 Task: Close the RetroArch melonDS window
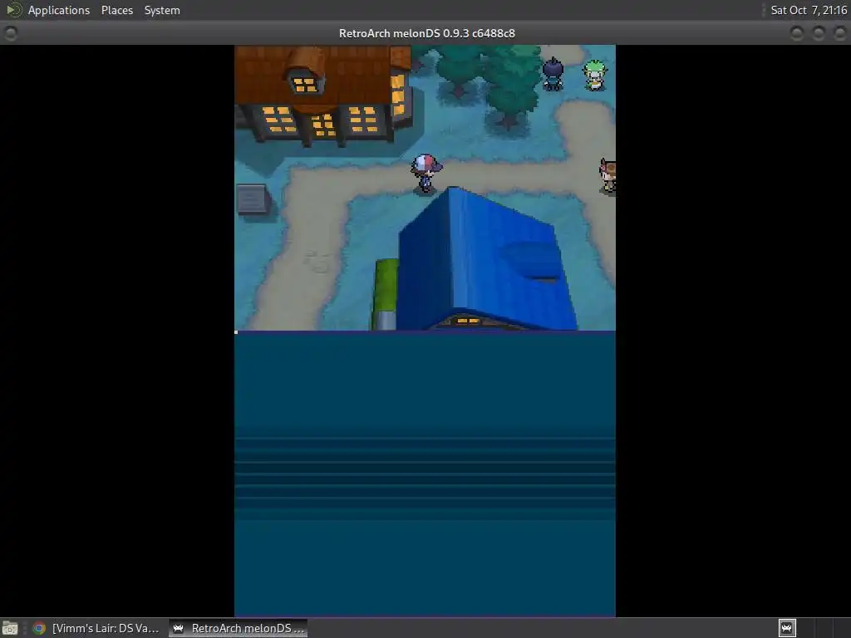(839, 33)
